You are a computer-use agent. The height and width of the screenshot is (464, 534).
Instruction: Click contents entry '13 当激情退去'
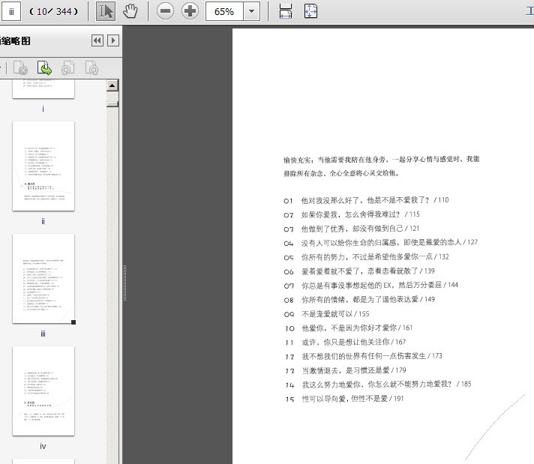point(345,371)
